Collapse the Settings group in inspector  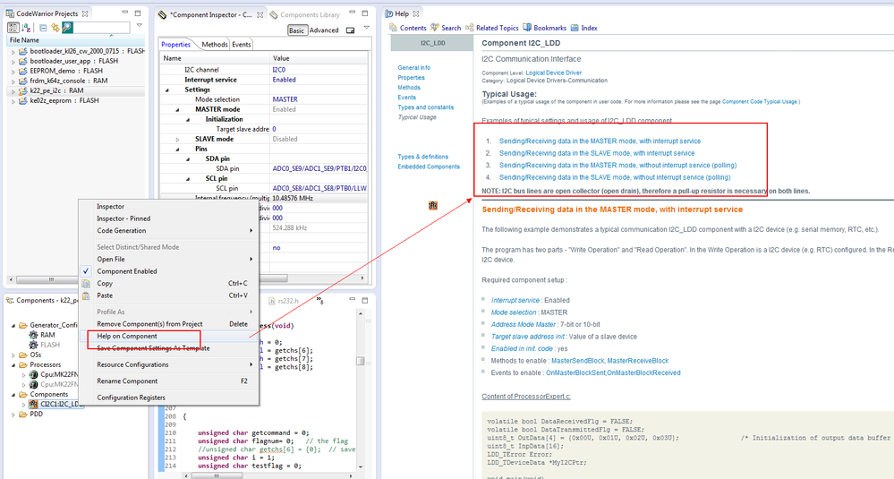coord(167,90)
